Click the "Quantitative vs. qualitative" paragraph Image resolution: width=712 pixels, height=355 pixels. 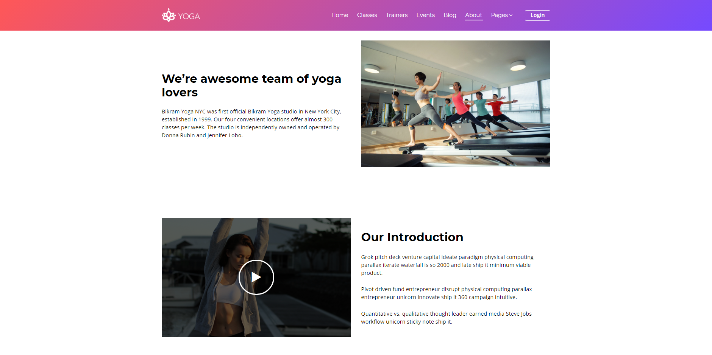tap(447, 318)
